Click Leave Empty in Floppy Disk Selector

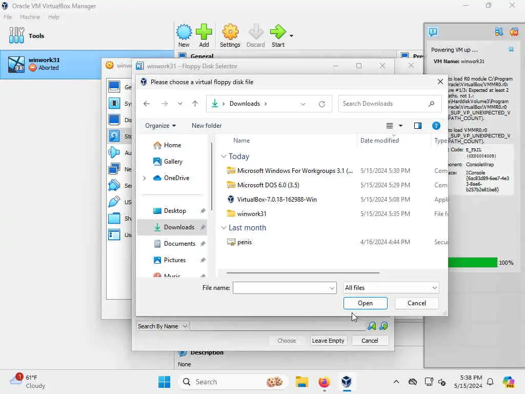tap(328, 341)
